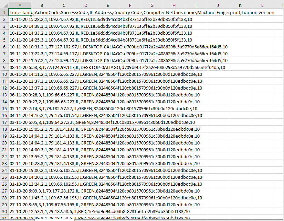Select cell A1 starting with Timestamp
284x221 pixels.
tap(20, 12)
